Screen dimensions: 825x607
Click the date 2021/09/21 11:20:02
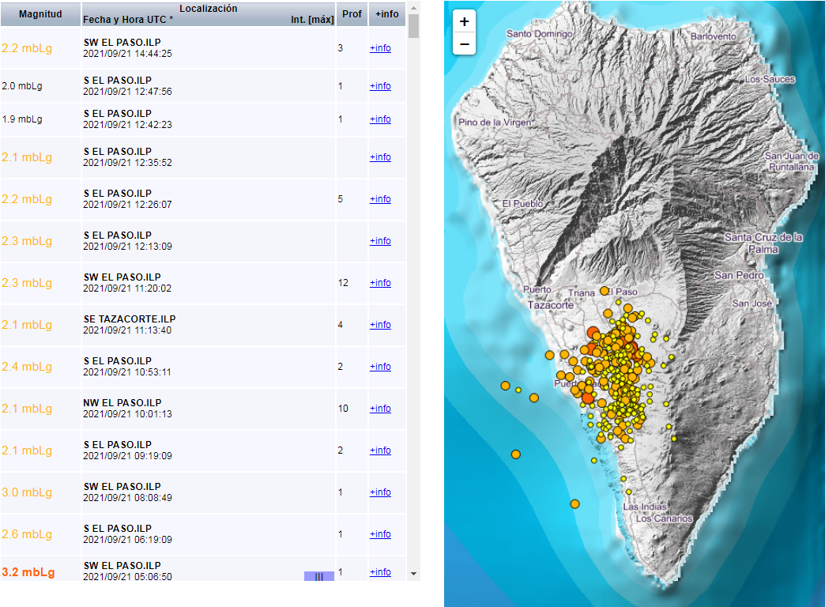click(x=127, y=288)
